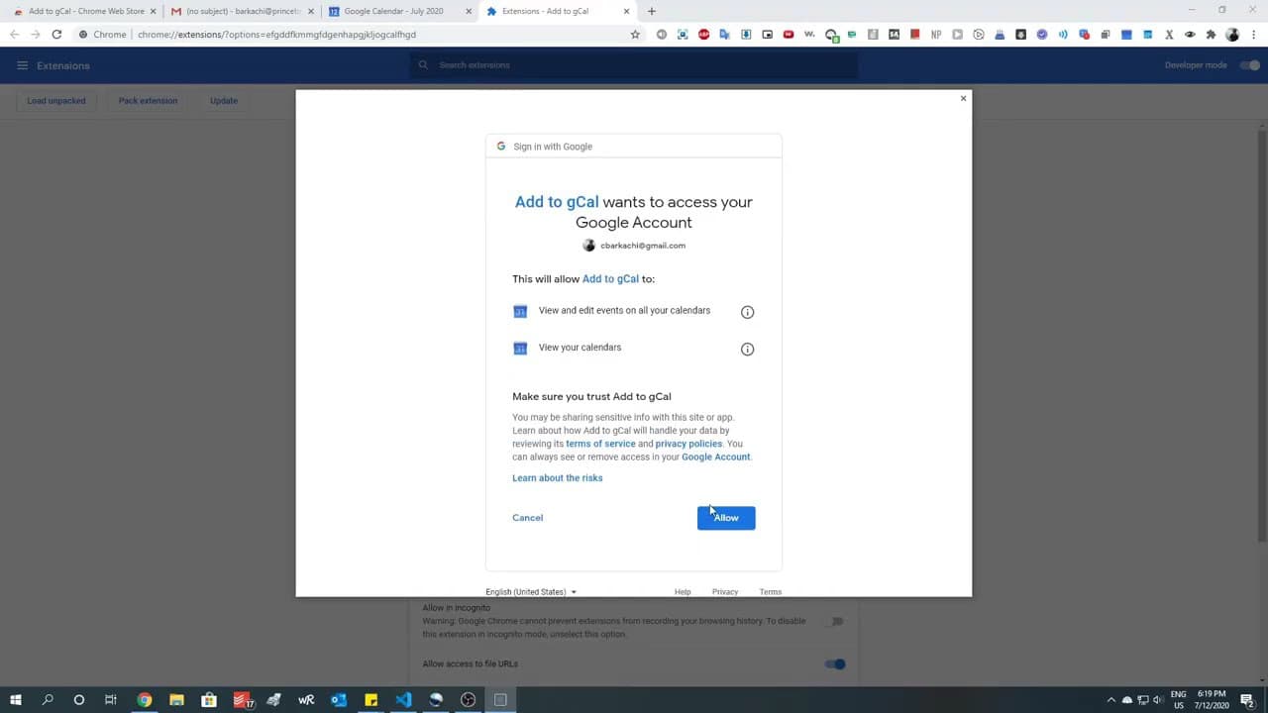Focus the Search extensions field
The width and height of the screenshot is (1268, 713).
point(634,65)
